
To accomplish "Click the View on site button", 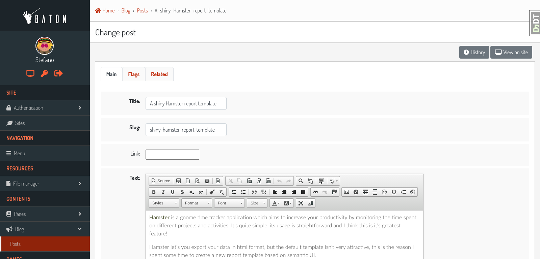I will tap(511, 52).
